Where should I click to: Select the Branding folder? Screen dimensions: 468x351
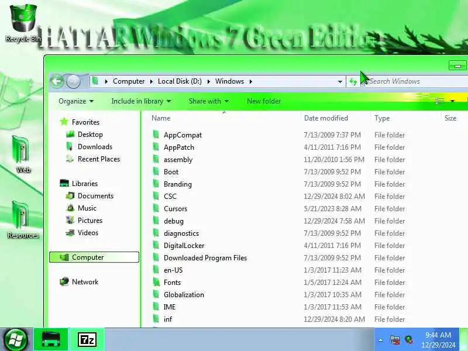point(178,184)
